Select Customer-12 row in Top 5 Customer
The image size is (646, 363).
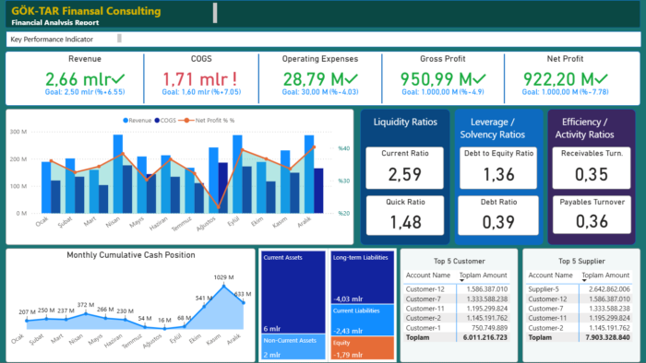[x=457, y=289]
